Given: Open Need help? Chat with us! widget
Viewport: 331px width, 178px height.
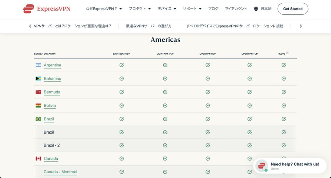Looking at the screenshot, I should 290,166.
